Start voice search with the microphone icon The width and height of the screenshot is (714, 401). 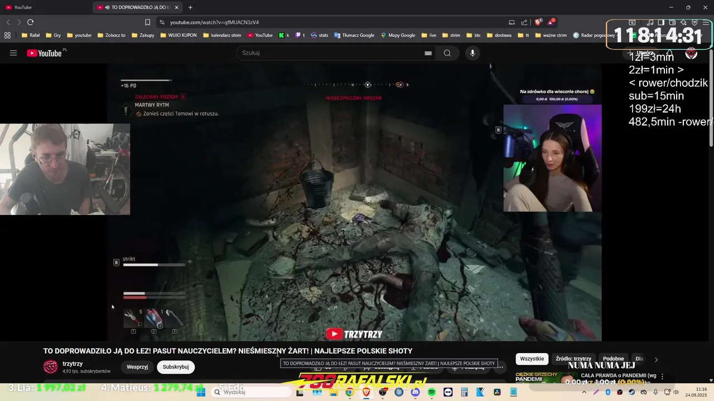point(472,53)
